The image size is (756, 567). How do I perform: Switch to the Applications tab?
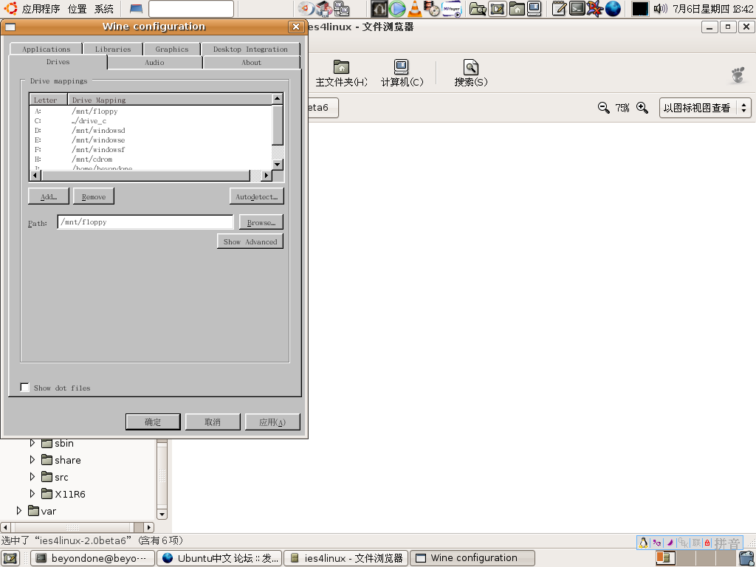[47, 49]
